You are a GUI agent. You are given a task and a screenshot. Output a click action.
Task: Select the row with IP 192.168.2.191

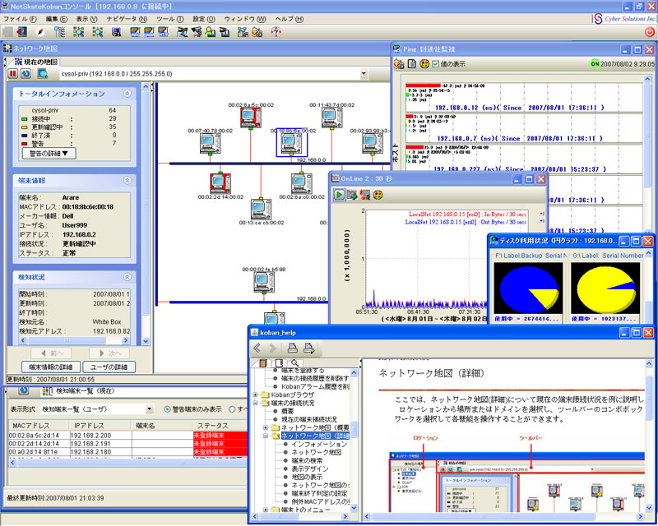coord(128,444)
